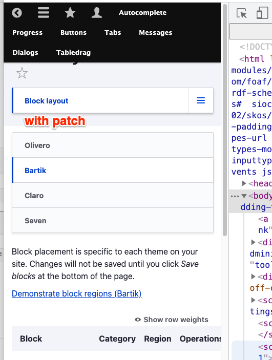The width and height of the screenshot is (272, 360).
Task: Open the hamburger Manage menu icon
Action: [44, 12]
